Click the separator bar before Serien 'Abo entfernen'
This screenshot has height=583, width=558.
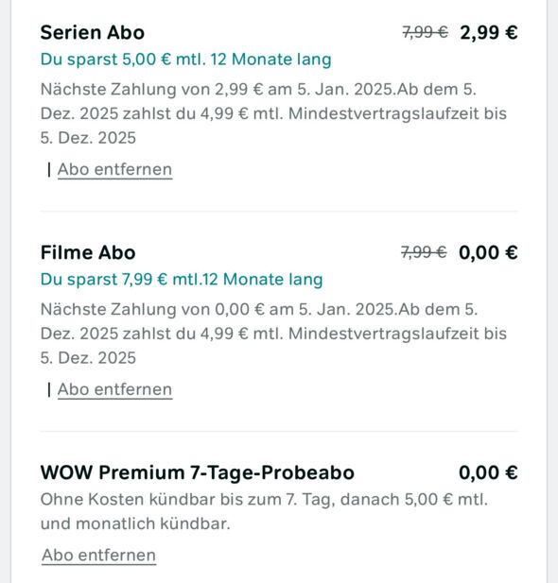click(49, 170)
